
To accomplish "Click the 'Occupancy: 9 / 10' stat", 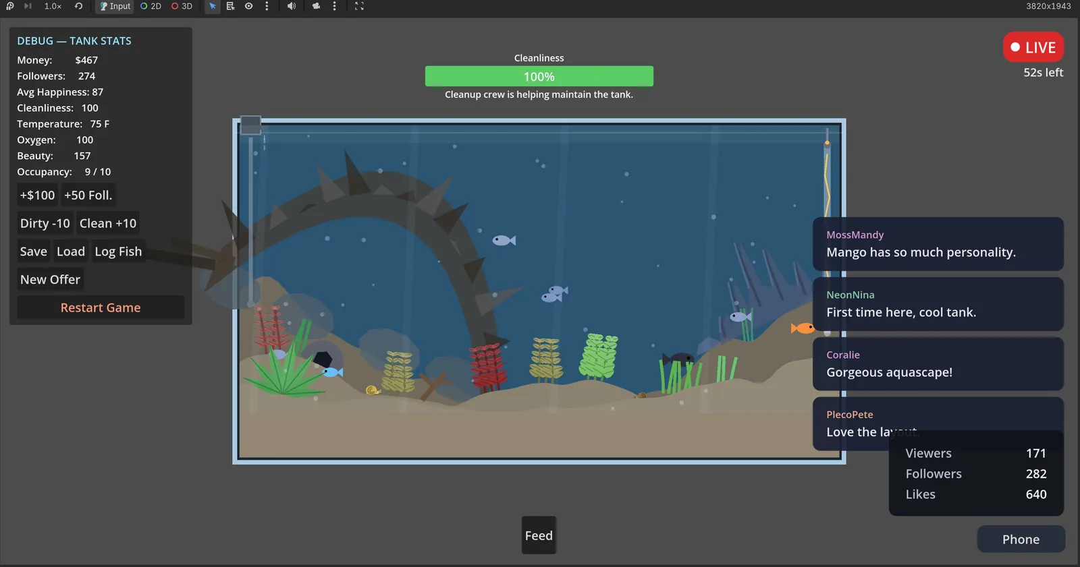I will click(x=64, y=172).
